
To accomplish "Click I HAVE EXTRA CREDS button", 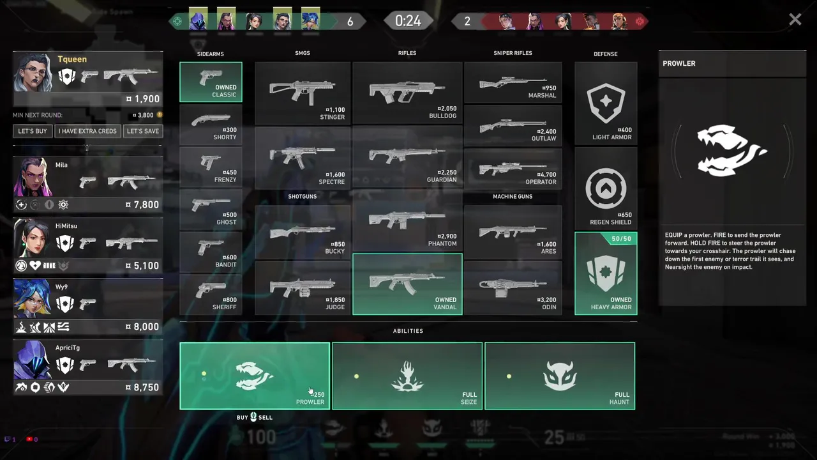I will (87, 131).
